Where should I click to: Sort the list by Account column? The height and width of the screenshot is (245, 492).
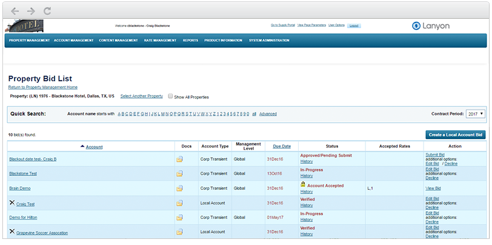tap(94, 147)
